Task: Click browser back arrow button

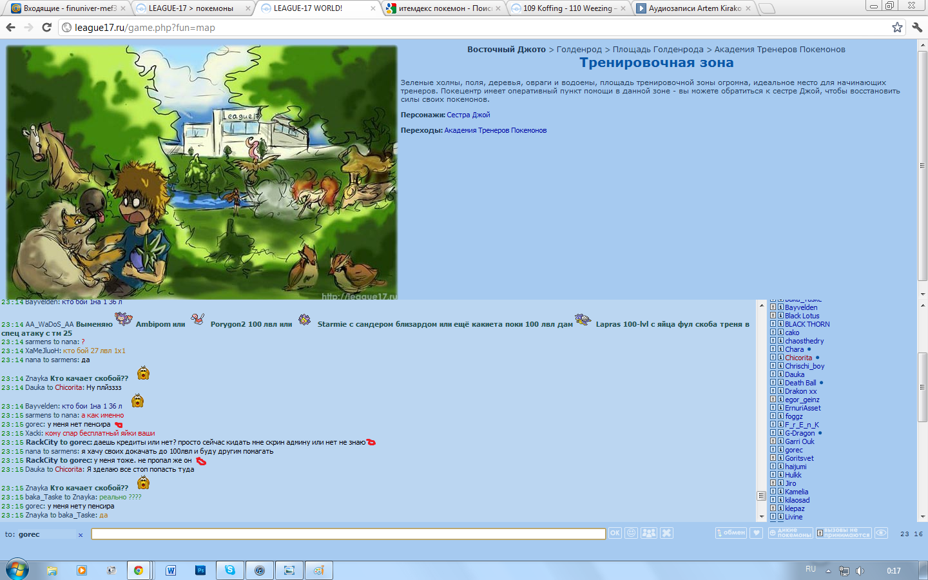Action: 10,27
